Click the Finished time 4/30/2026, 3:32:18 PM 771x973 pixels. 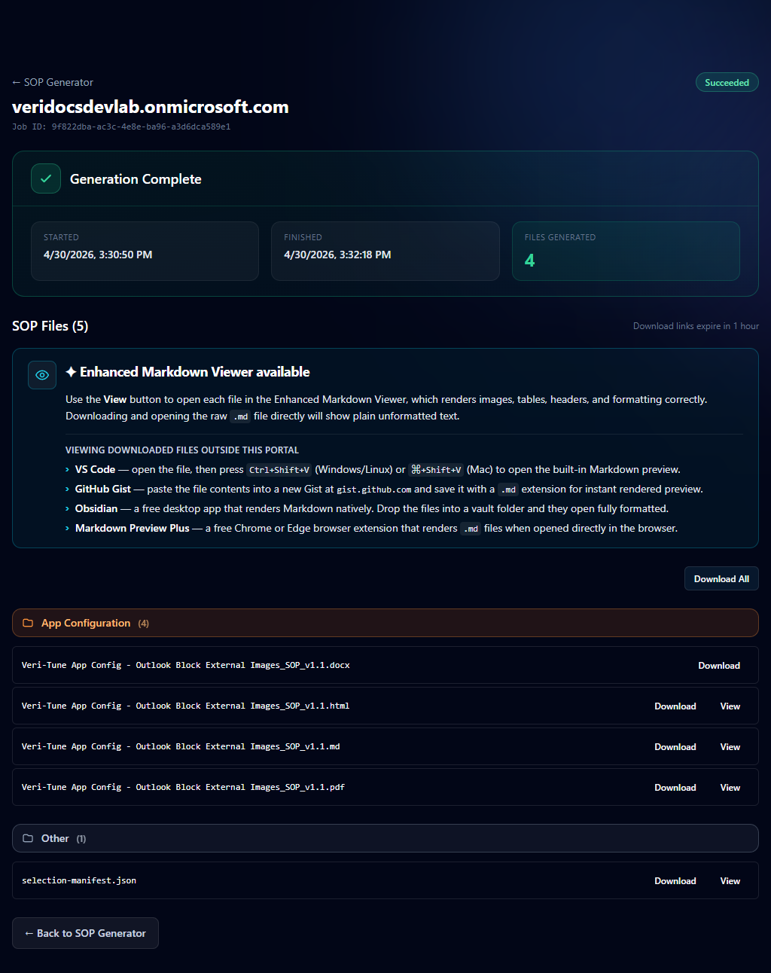pyautogui.click(x=337, y=255)
